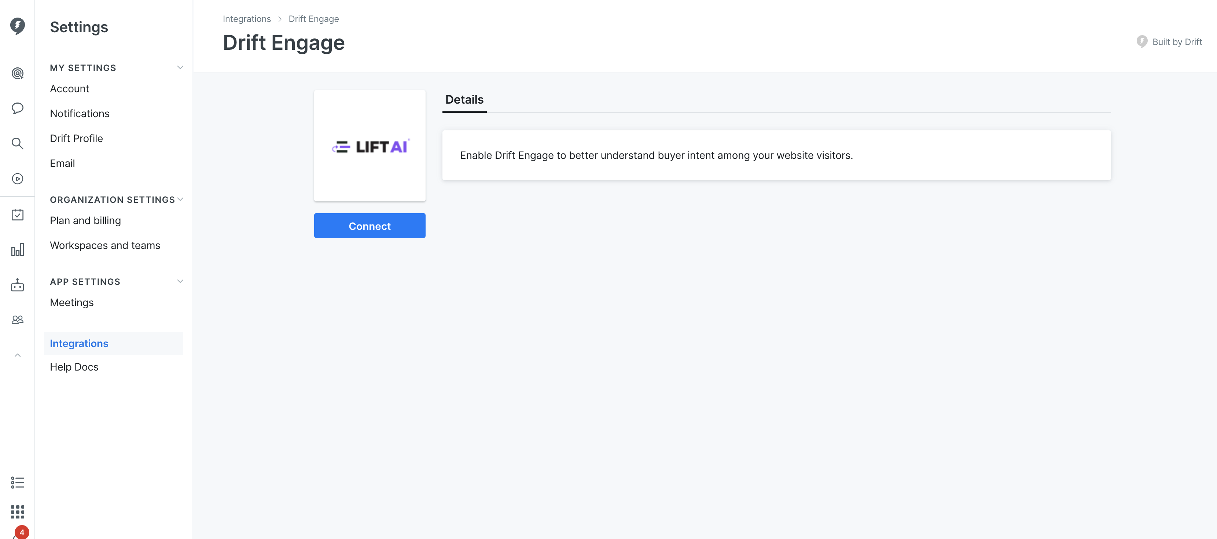Screen dimensions: 1217x539
Task: Collapse the sidebar icons using up chevron
Action: point(18,356)
